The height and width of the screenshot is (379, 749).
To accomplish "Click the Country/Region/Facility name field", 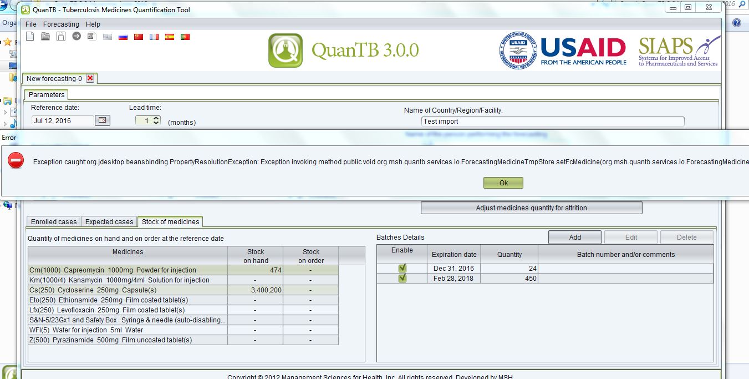I will pyautogui.click(x=553, y=121).
